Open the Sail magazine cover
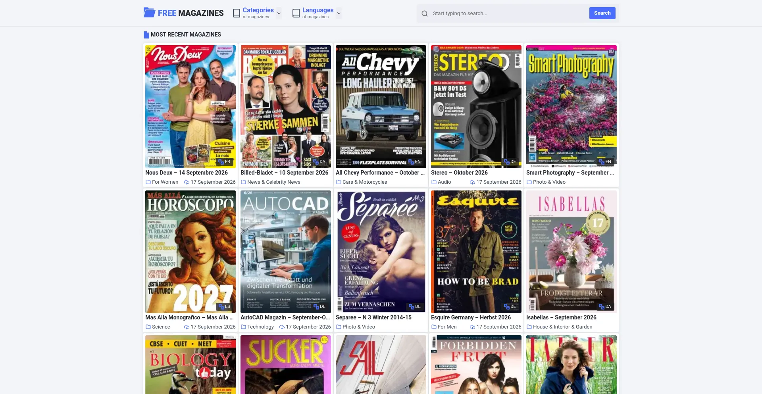Image resolution: width=762 pixels, height=394 pixels. (x=381, y=365)
